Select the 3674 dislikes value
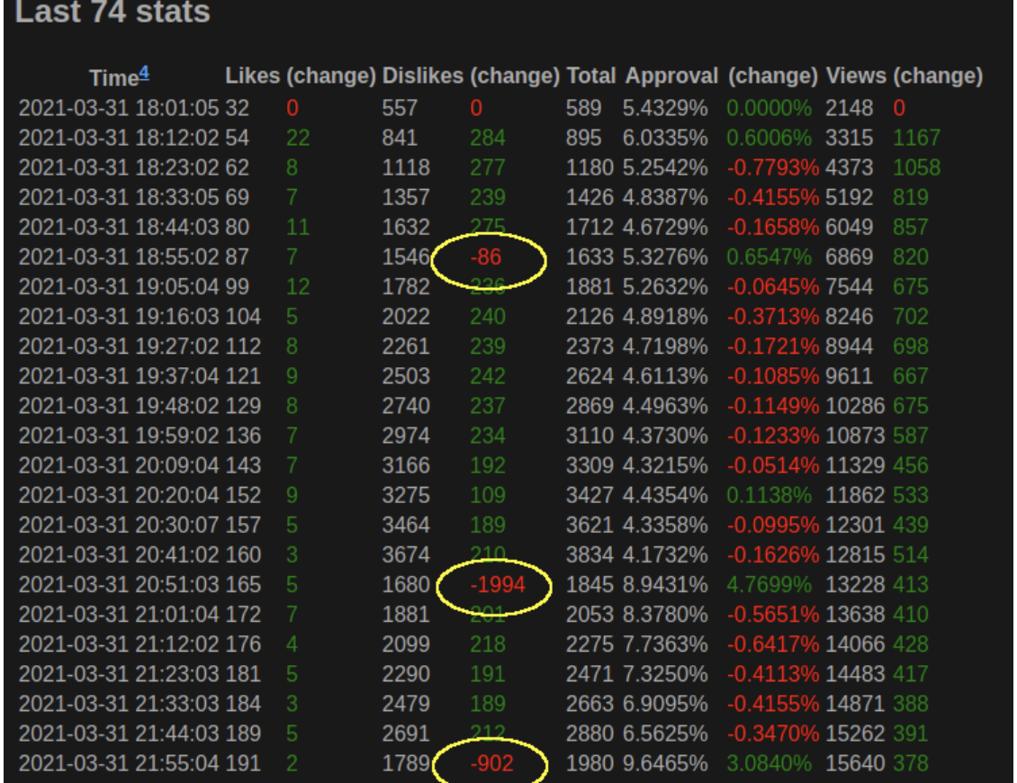1017x783 pixels. coord(406,555)
